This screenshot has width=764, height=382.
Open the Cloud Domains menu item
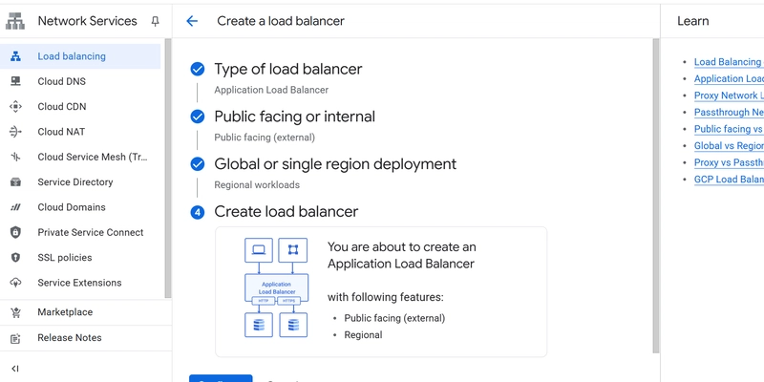(72, 207)
